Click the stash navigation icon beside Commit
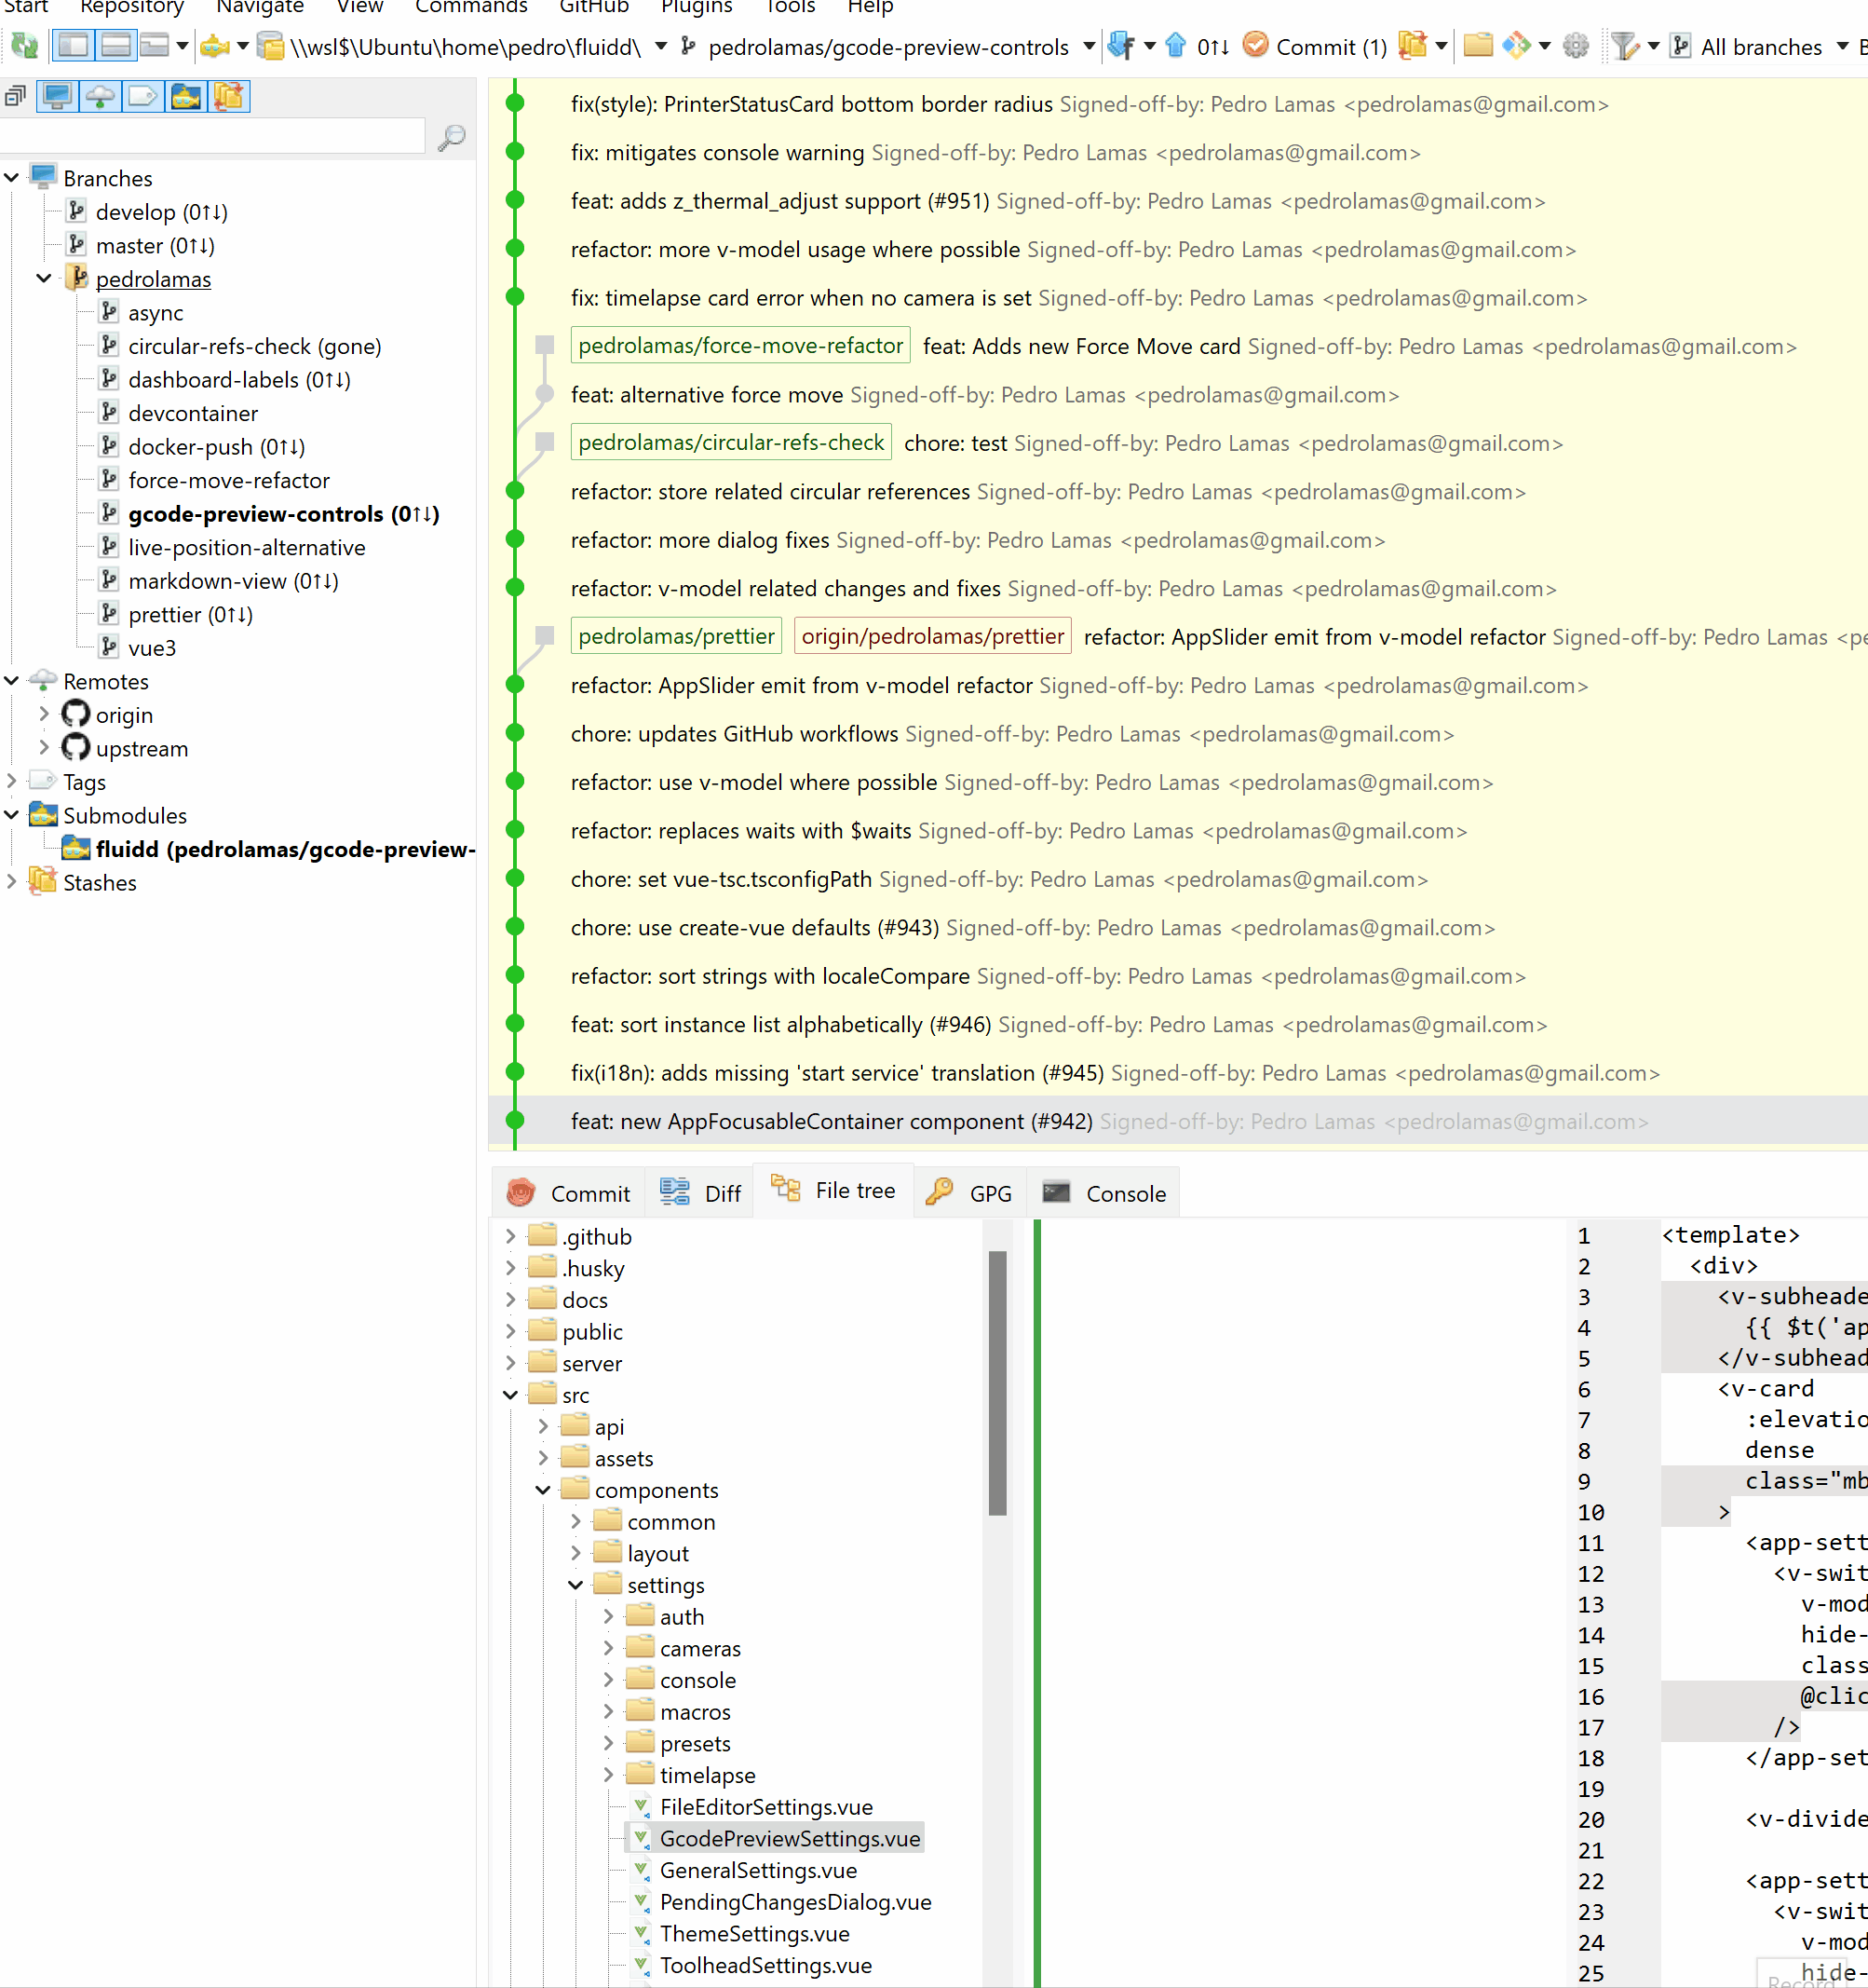 (1413, 46)
